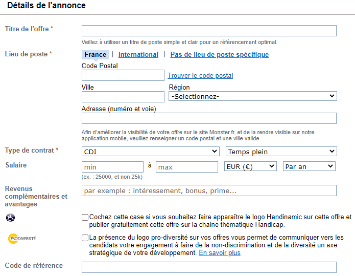
Task: Change the EUR (€) currency dropdown
Action: [250, 166]
